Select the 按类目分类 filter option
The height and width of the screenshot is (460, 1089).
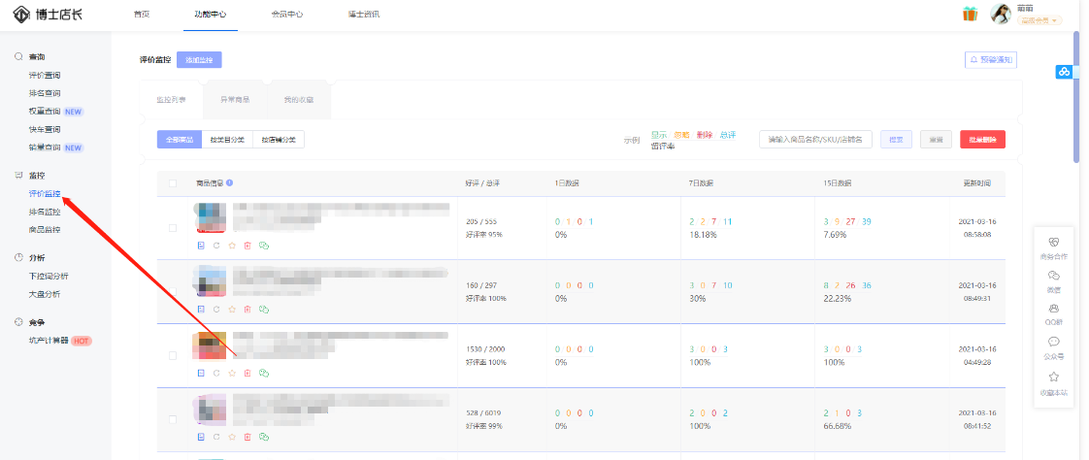pyautogui.click(x=228, y=140)
